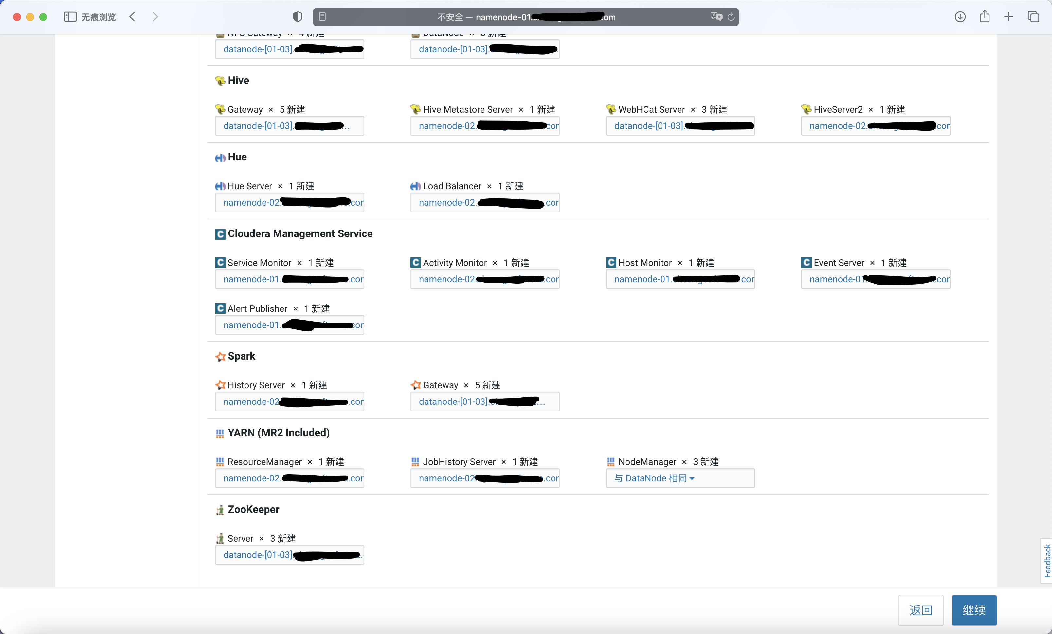The image size is (1052, 634).
Task: Click the reader view icon in address bar
Action: coord(322,17)
